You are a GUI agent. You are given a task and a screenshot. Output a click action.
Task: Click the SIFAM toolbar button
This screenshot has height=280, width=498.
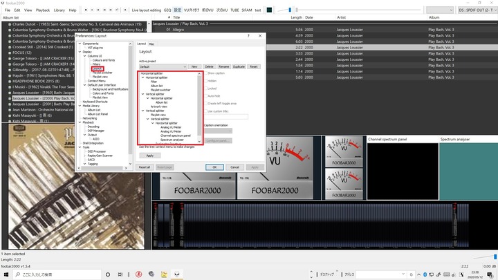(x=247, y=10)
